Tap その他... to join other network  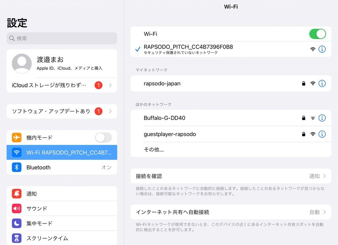point(231,150)
